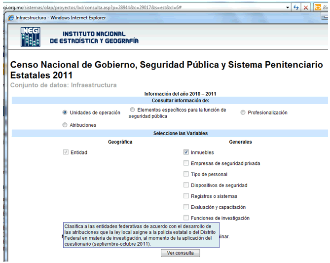Click the Información del año 2010 – 2011 text

[x=180, y=94]
